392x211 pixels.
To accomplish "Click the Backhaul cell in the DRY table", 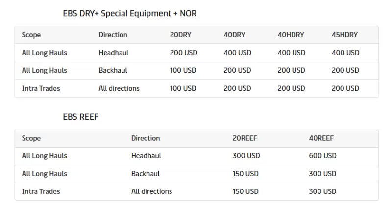I will (113, 70).
